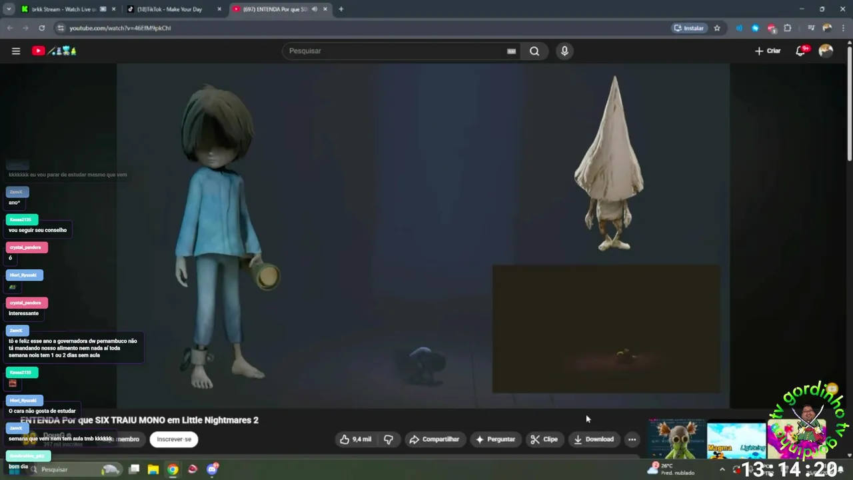Open the YouTube hamburger guide menu
Viewport: 853px width, 480px height.
(16, 51)
